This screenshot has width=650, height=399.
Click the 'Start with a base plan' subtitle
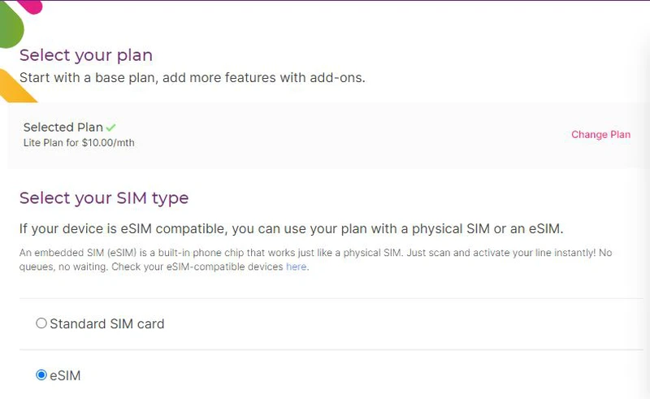[193, 77]
